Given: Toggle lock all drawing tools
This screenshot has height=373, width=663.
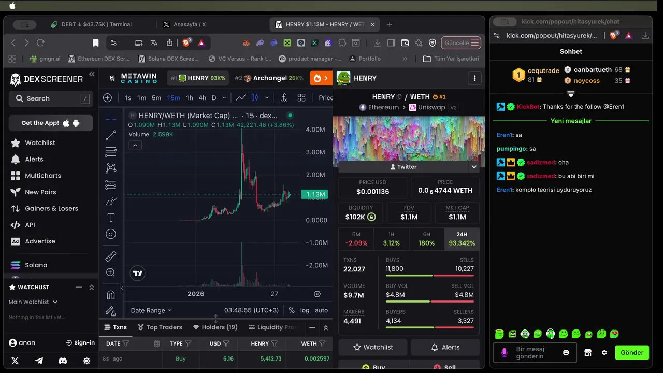Looking at the screenshot, I should [111, 311].
